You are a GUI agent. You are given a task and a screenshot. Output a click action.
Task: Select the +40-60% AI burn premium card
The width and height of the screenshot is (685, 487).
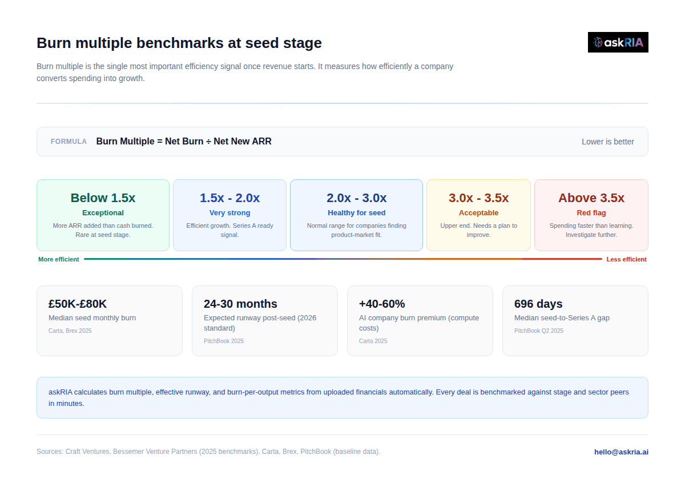pos(420,320)
